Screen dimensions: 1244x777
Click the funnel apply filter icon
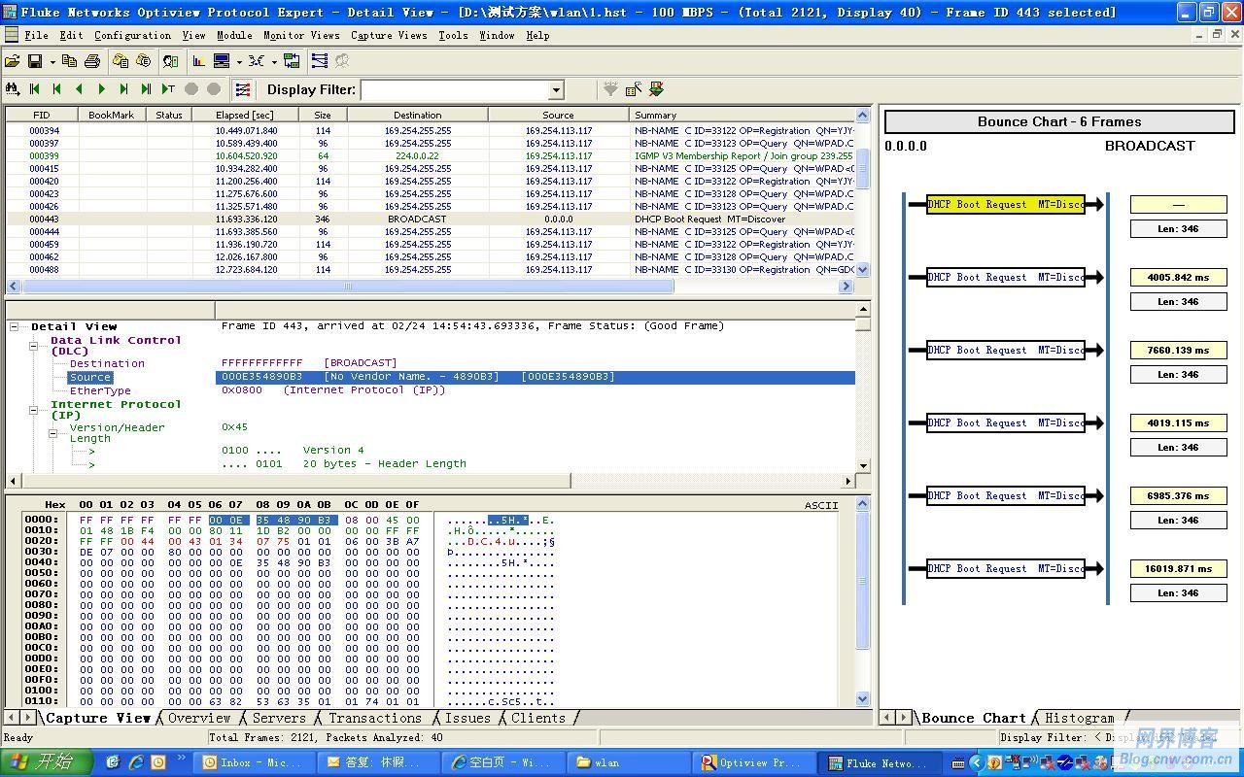610,89
